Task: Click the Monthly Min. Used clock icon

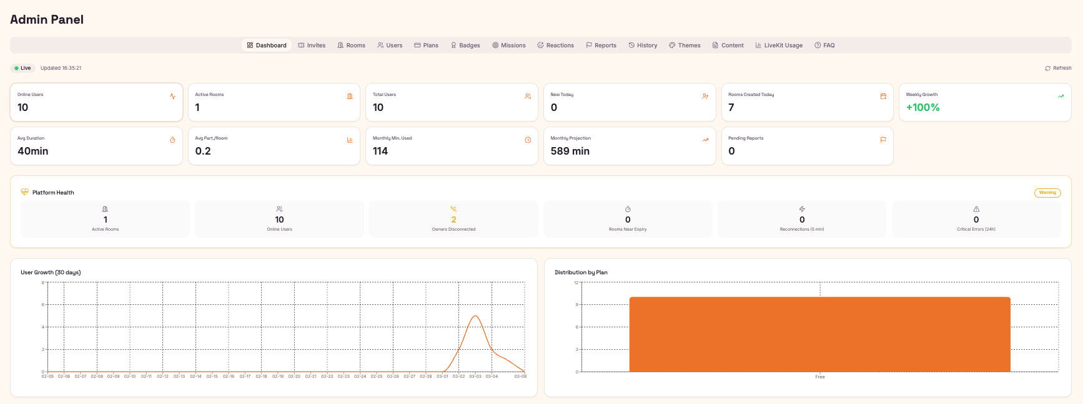Action: [x=528, y=140]
